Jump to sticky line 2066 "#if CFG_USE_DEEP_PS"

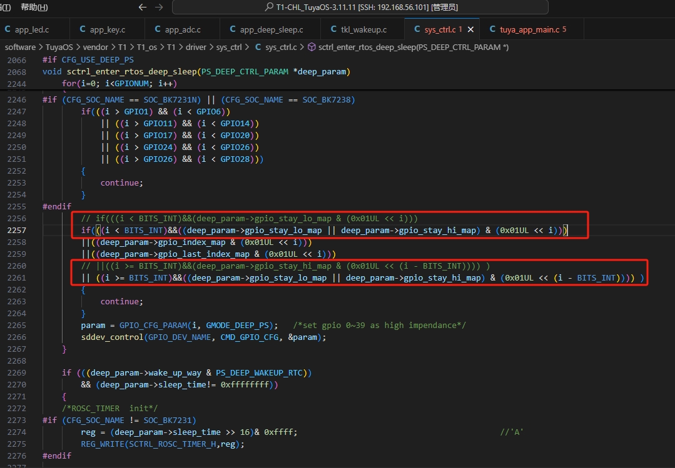pos(88,60)
